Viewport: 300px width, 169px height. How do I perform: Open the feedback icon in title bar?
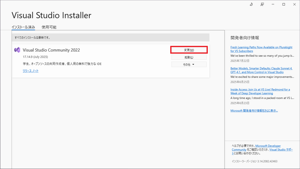[x=262, y=4]
